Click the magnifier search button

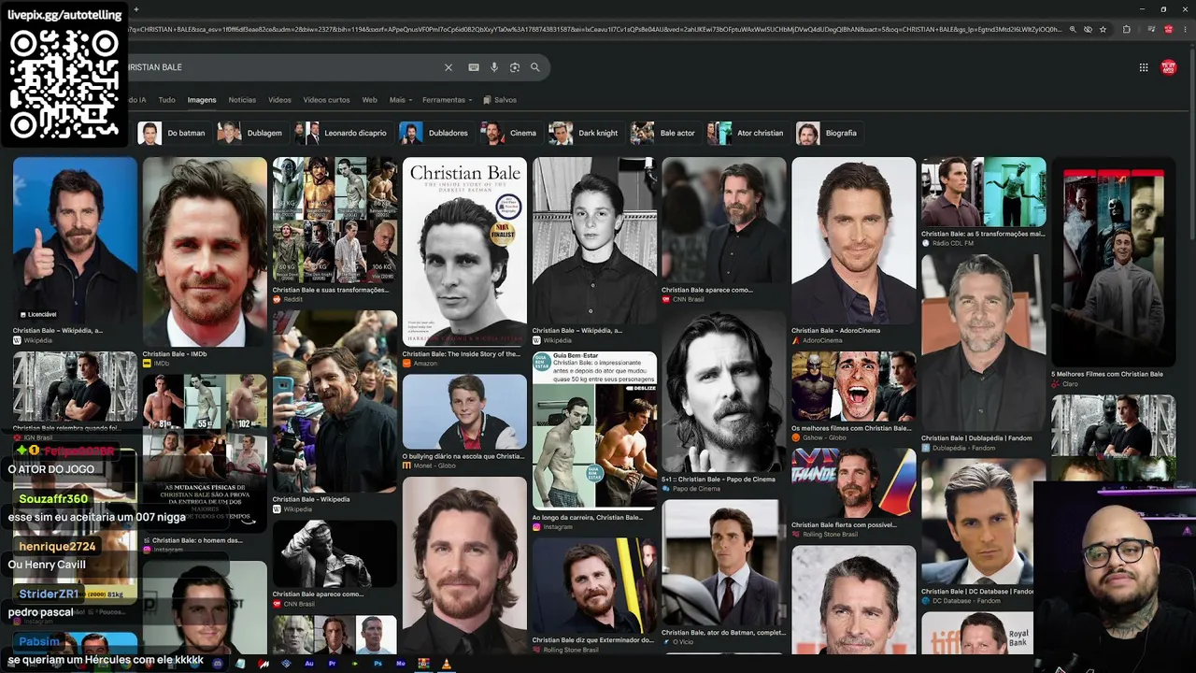pyautogui.click(x=535, y=67)
